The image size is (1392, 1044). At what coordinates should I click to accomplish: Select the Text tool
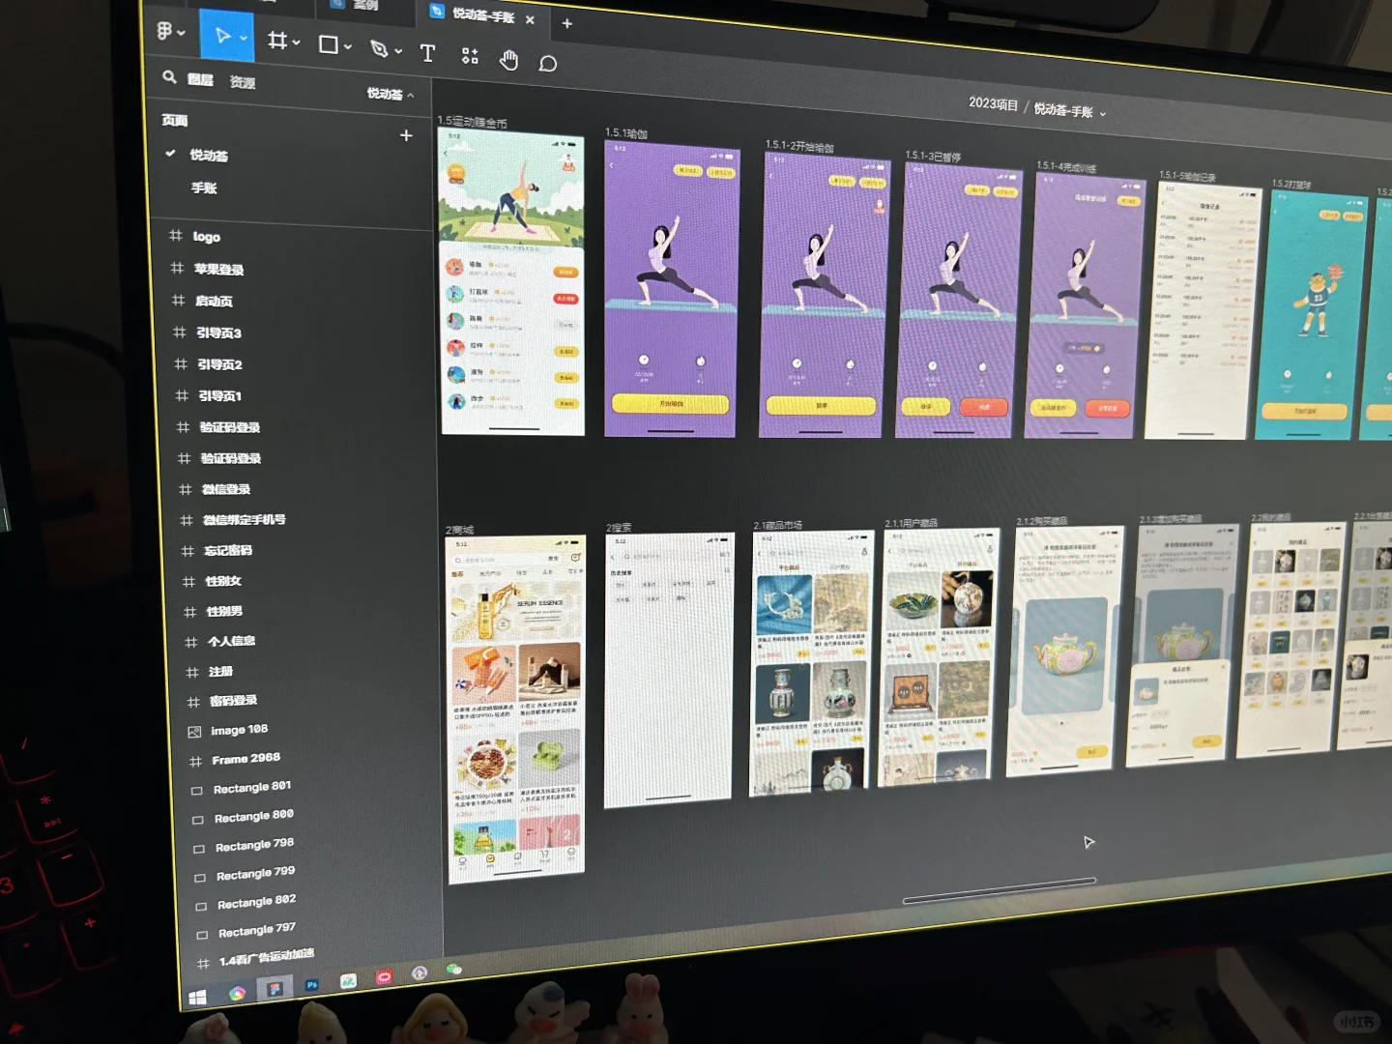tap(427, 52)
